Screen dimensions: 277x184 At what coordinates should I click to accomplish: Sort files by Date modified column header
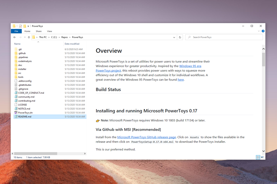(x=72, y=44)
